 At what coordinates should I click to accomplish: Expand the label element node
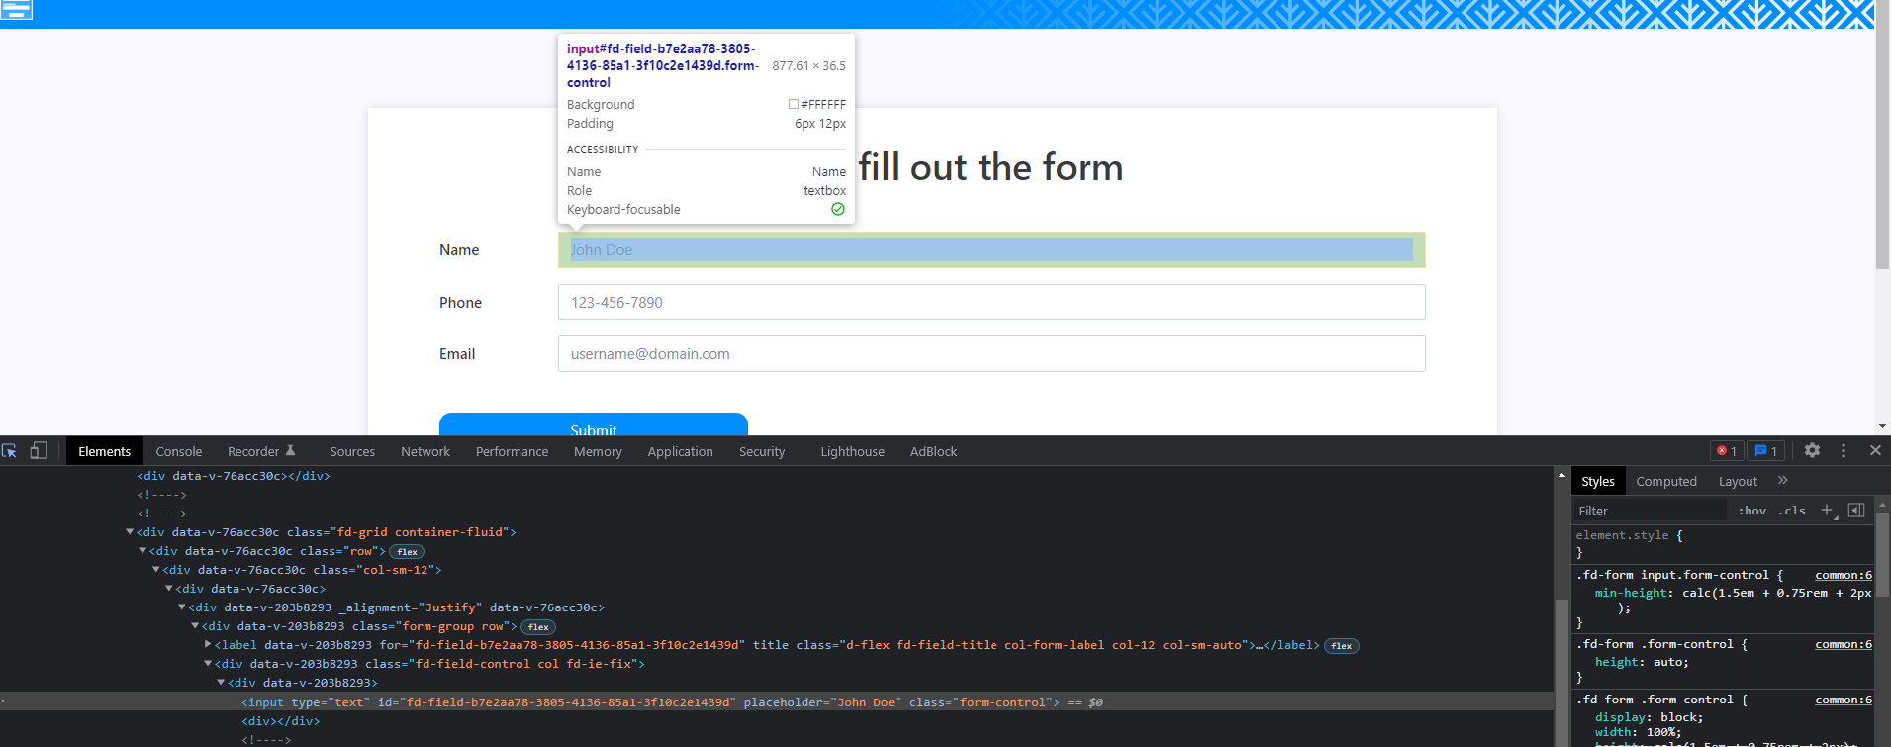point(208,645)
